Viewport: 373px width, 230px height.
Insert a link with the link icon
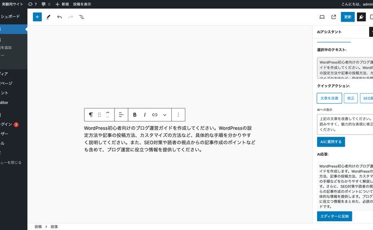point(155,115)
